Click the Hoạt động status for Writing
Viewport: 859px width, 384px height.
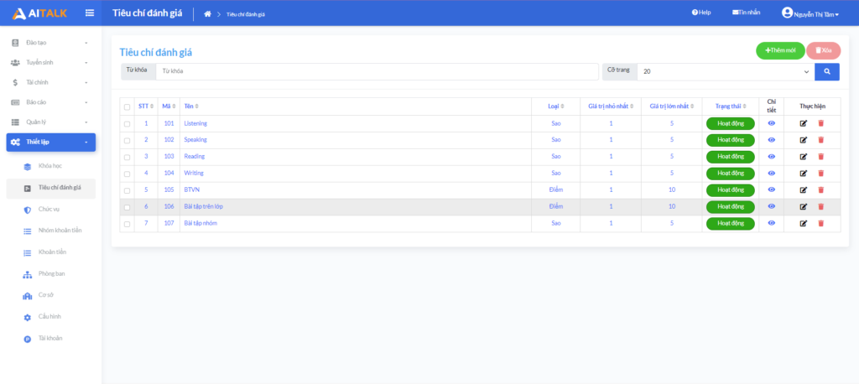point(730,174)
